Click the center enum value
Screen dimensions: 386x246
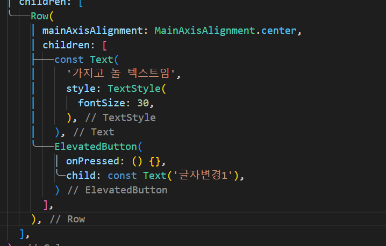[278, 31]
